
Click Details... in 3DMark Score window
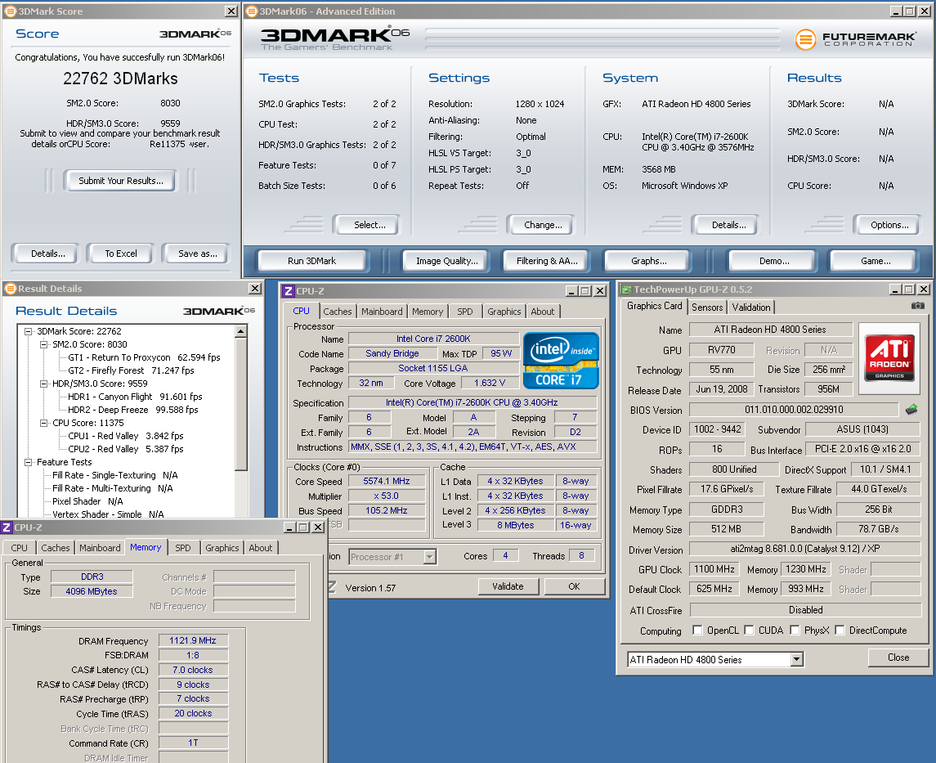[x=47, y=254]
